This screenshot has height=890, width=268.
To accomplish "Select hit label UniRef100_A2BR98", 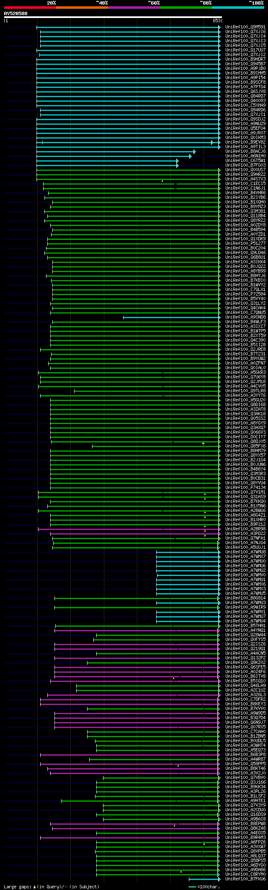I will (x=245, y=529).
